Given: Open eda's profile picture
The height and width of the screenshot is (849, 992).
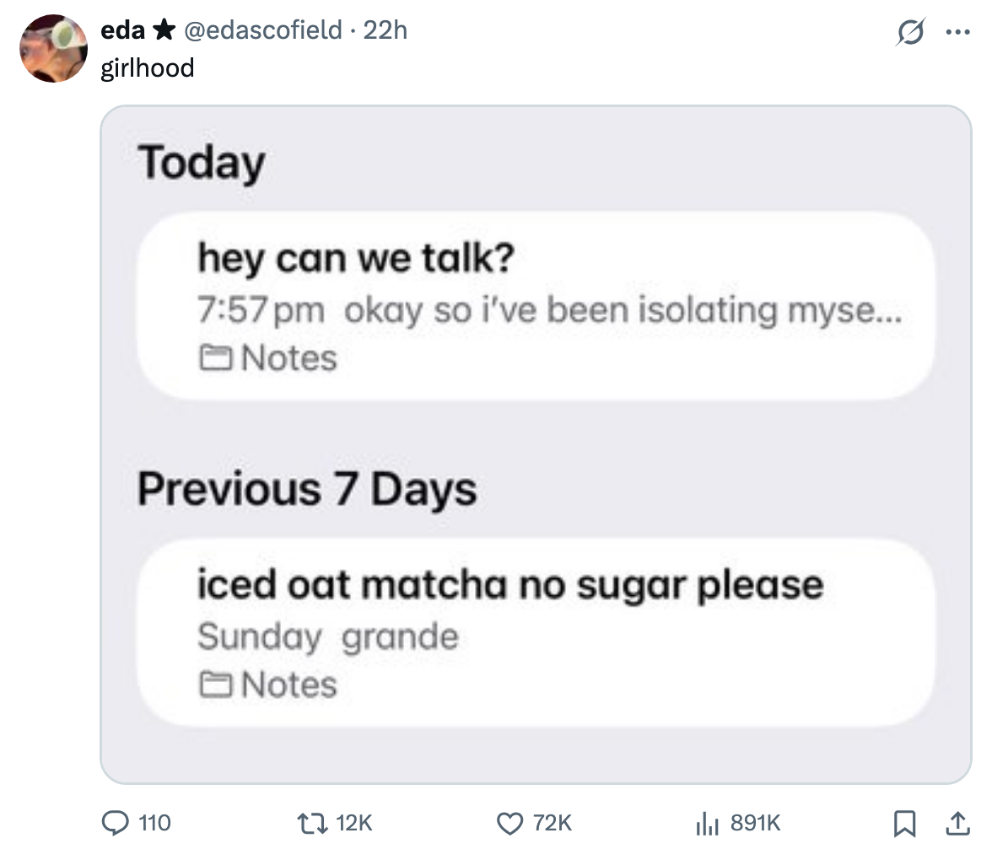Looking at the screenshot, I should point(54,48).
